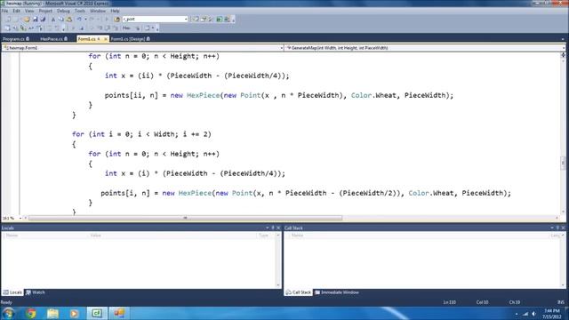Viewport: 569px width, 320px height.
Task: Click the Copy icon in toolbar
Action: (61, 20)
